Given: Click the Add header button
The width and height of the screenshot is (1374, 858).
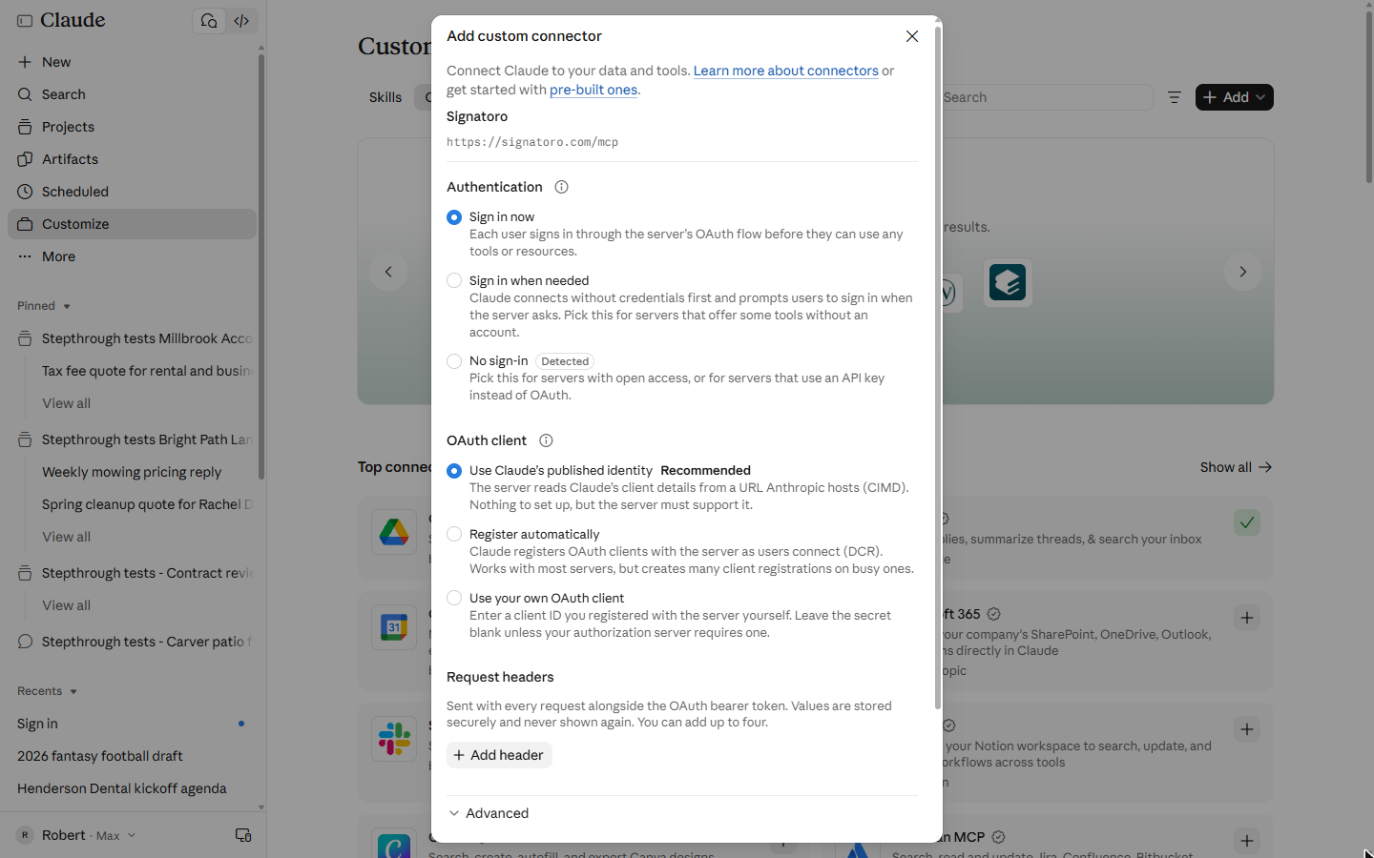Looking at the screenshot, I should 499,755.
